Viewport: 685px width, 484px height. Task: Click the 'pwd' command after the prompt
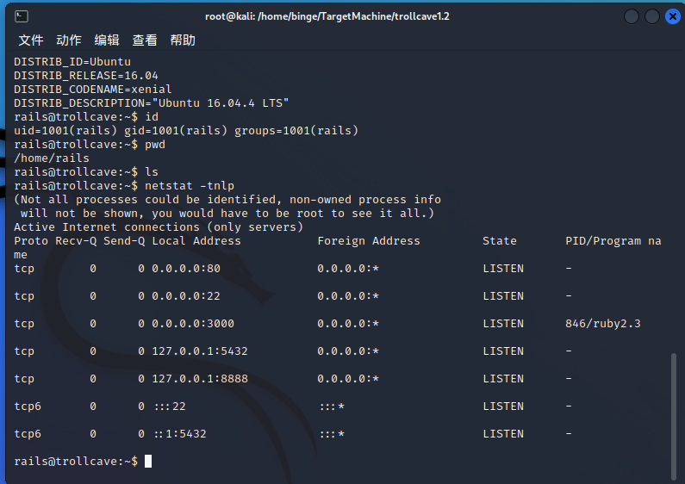point(155,144)
